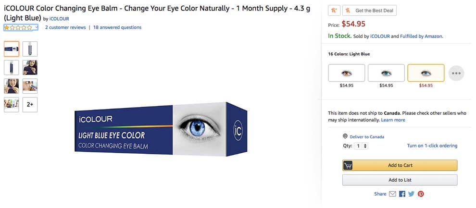Open the 2 customer reviews link
Screen dimensions: 476x208
point(65,27)
